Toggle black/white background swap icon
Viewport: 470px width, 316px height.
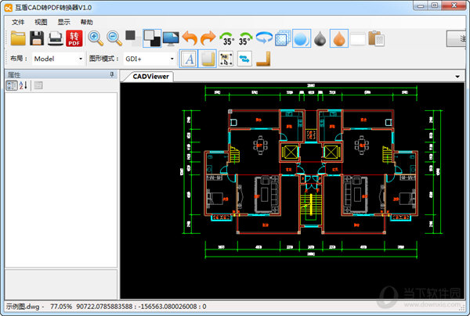[152, 38]
